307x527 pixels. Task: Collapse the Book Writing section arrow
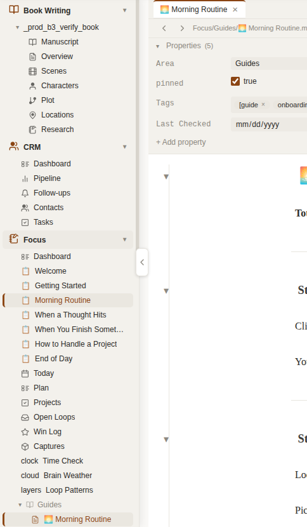124,10
